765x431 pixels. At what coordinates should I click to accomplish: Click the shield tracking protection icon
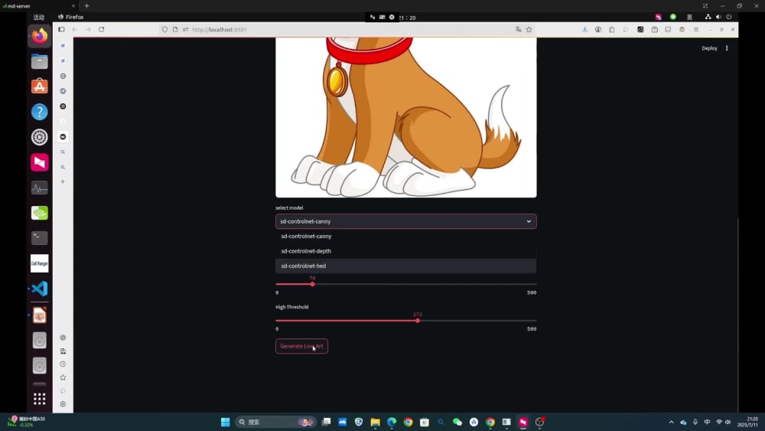165,29
